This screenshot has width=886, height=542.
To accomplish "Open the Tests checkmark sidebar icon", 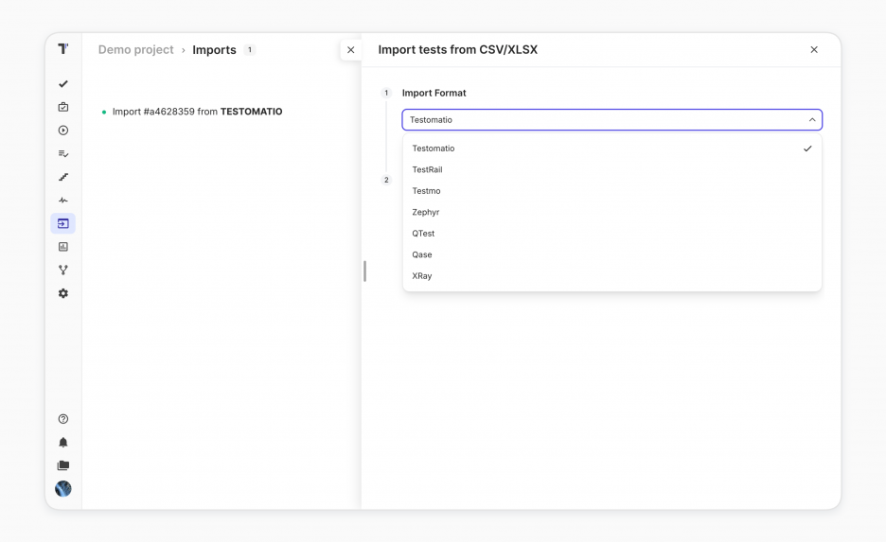I will coord(63,84).
